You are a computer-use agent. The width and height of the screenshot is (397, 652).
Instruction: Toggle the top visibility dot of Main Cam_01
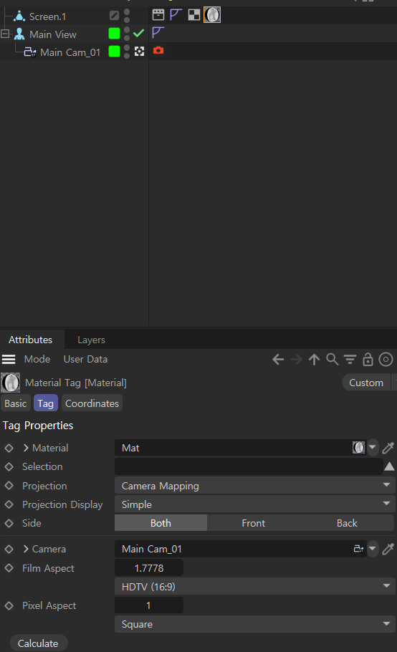(x=127, y=48)
